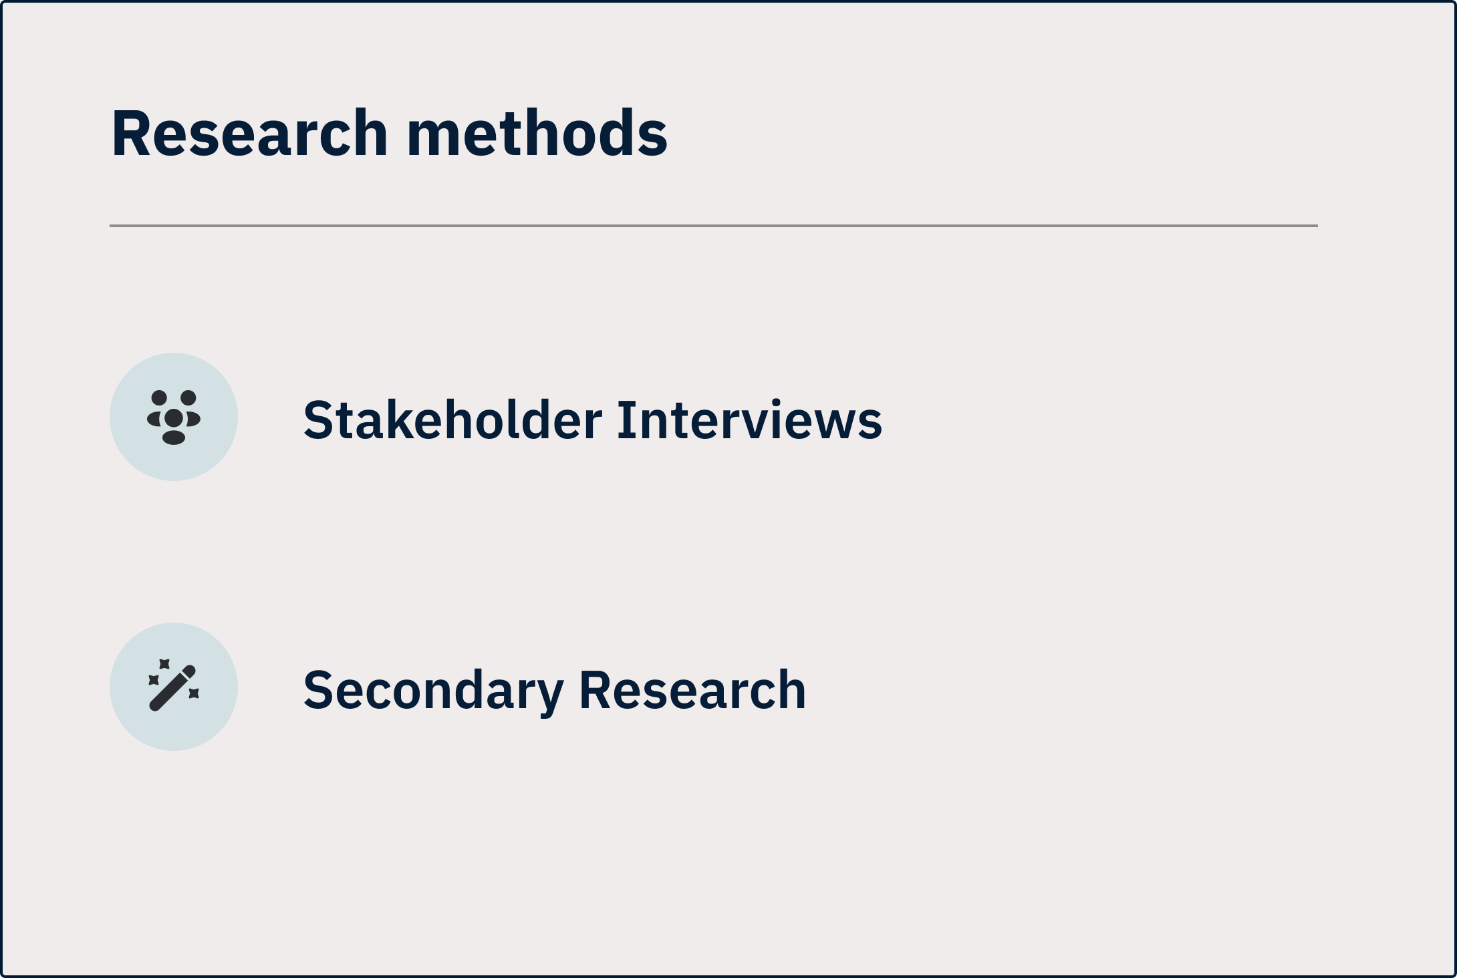Open the Stakeholder Interviews item
The width and height of the screenshot is (1457, 978).
(x=592, y=420)
